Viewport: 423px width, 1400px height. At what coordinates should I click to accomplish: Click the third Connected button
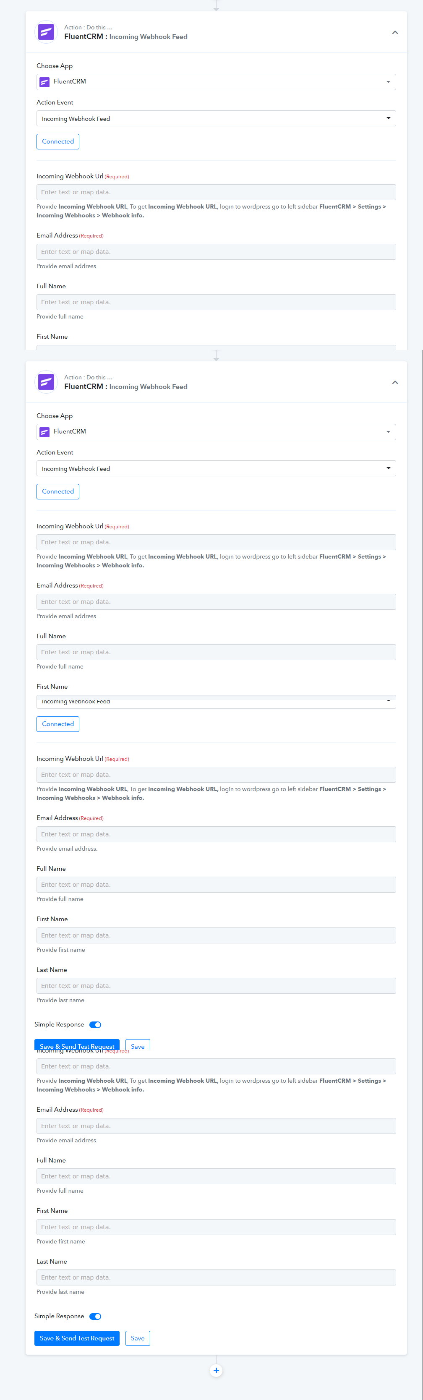(x=57, y=724)
